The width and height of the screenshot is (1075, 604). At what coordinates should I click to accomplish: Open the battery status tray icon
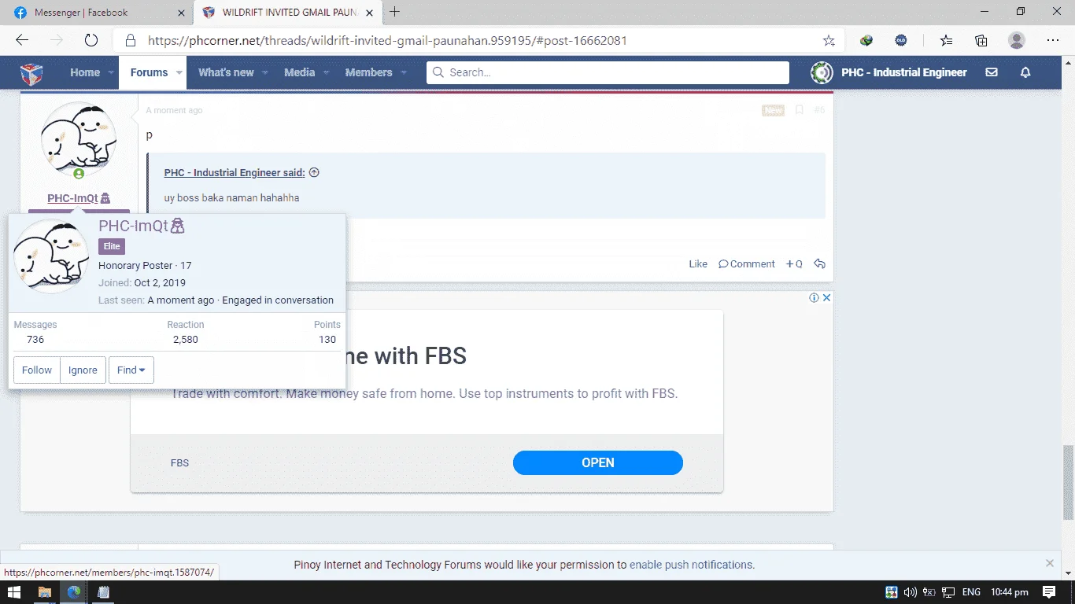929,592
